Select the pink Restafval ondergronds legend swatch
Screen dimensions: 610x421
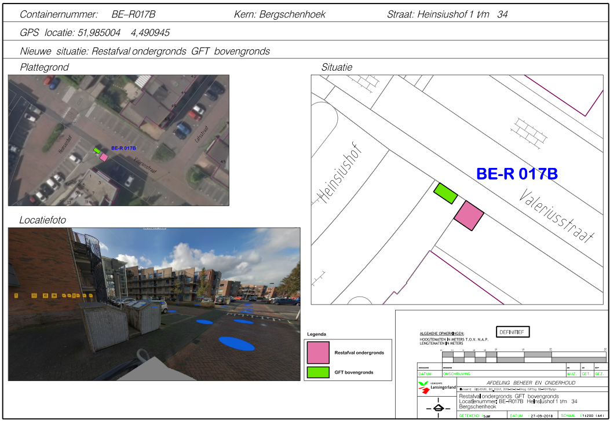coord(318,352)
